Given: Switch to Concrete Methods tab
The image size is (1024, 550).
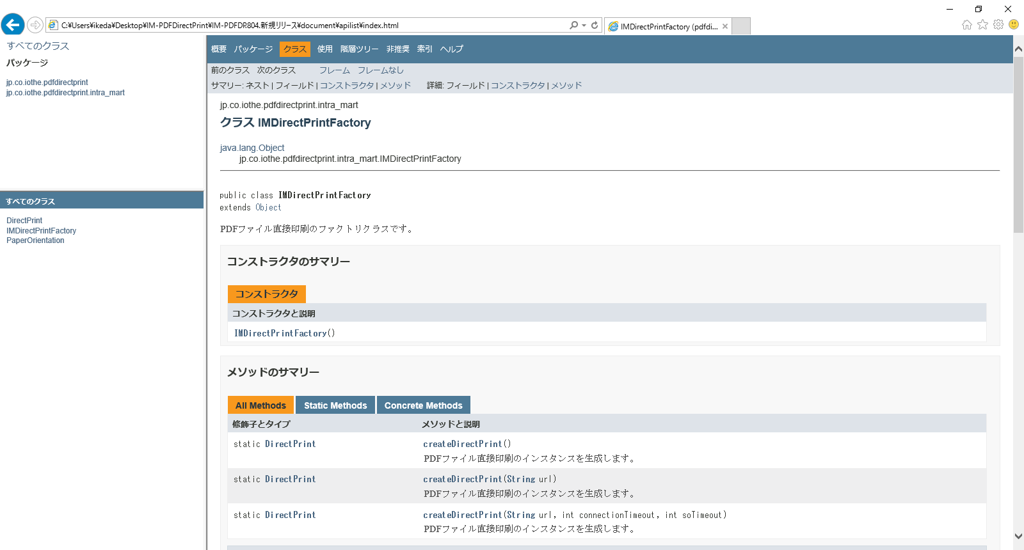Looking at the screenshot, I should coord(423,405).
